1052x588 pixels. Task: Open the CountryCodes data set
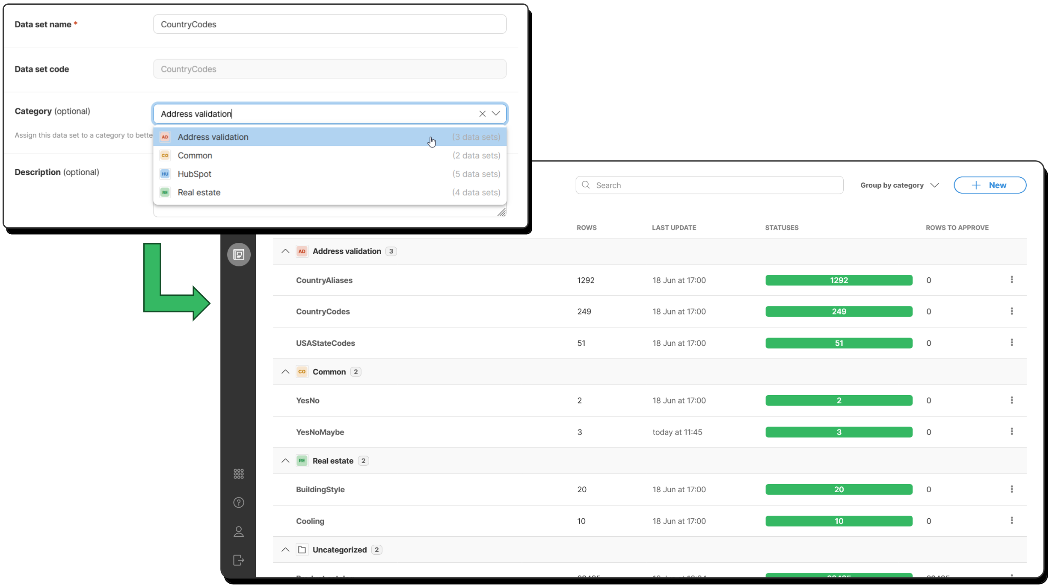[323, 312]
